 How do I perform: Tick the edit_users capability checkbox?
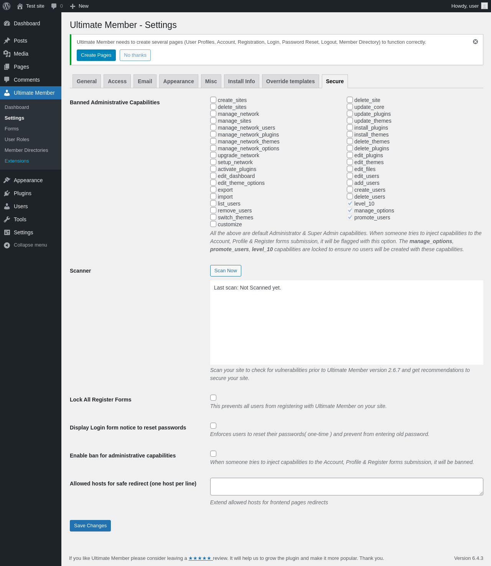(350, 176)
